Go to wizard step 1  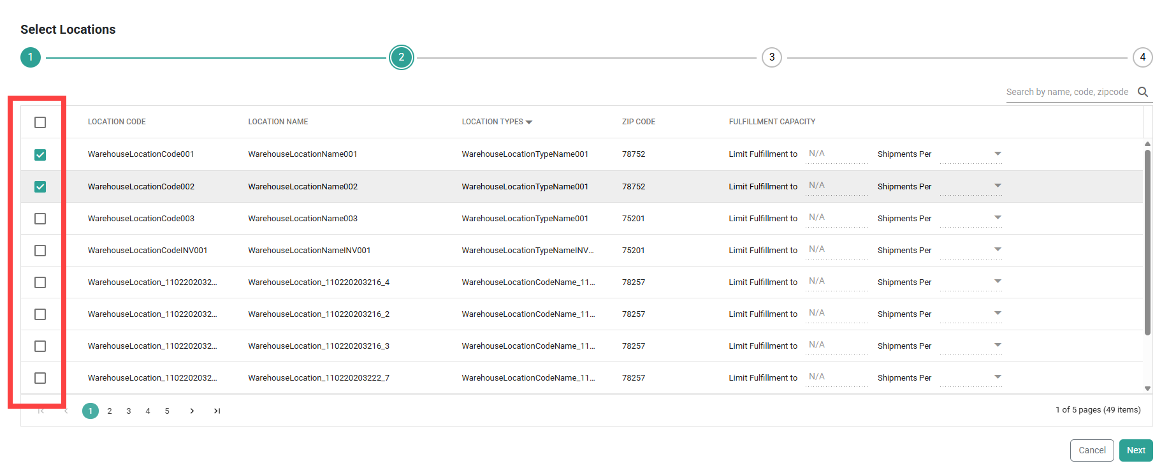click(x=31, y=57)
